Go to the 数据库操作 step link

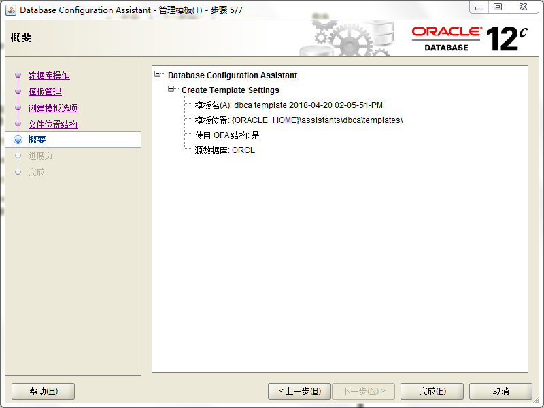click(x=49, y=75)
